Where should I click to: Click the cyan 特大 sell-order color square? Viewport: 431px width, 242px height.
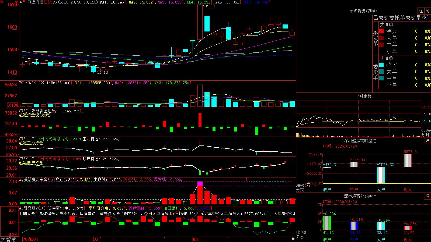click(x=381, y=65)
